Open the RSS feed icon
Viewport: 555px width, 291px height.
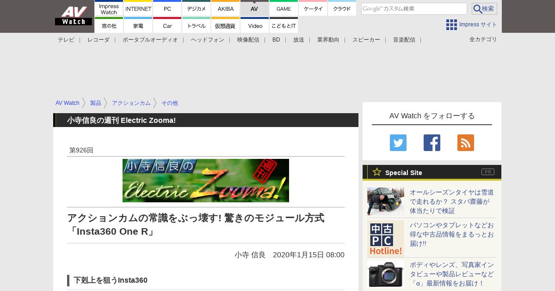pyautogui.click(x=466, y=143)
